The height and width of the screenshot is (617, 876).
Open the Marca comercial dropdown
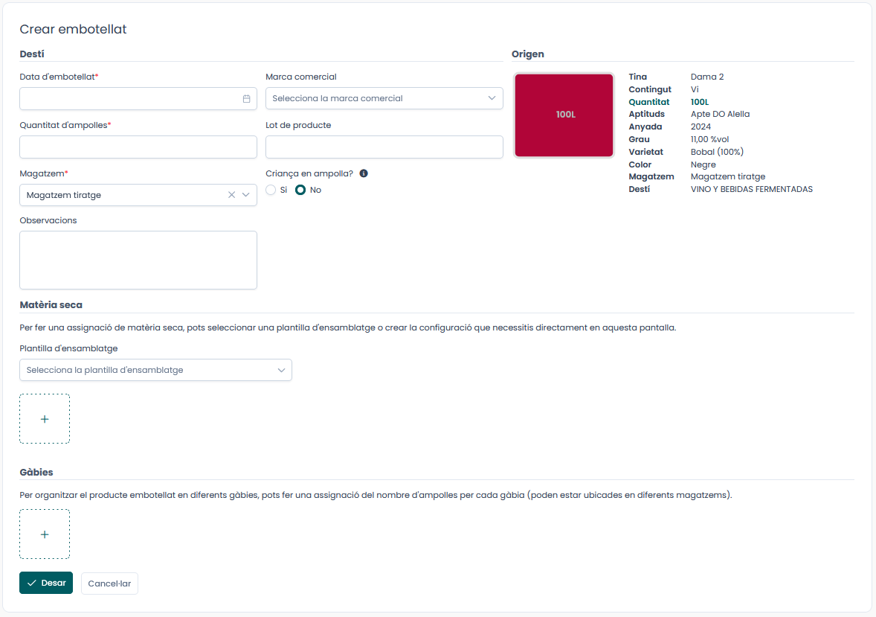(384, 98)
